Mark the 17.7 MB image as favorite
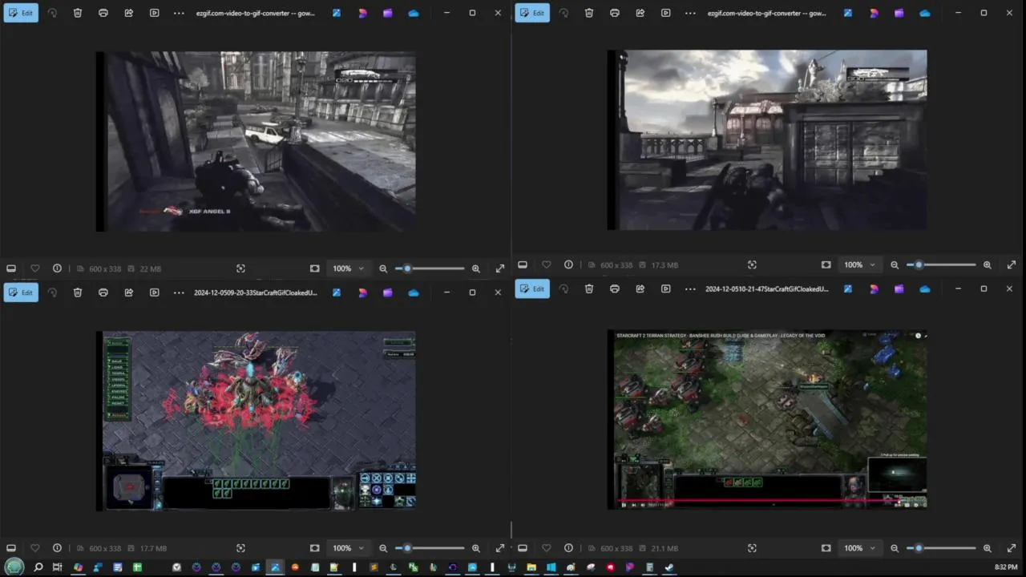 (34, 548)
